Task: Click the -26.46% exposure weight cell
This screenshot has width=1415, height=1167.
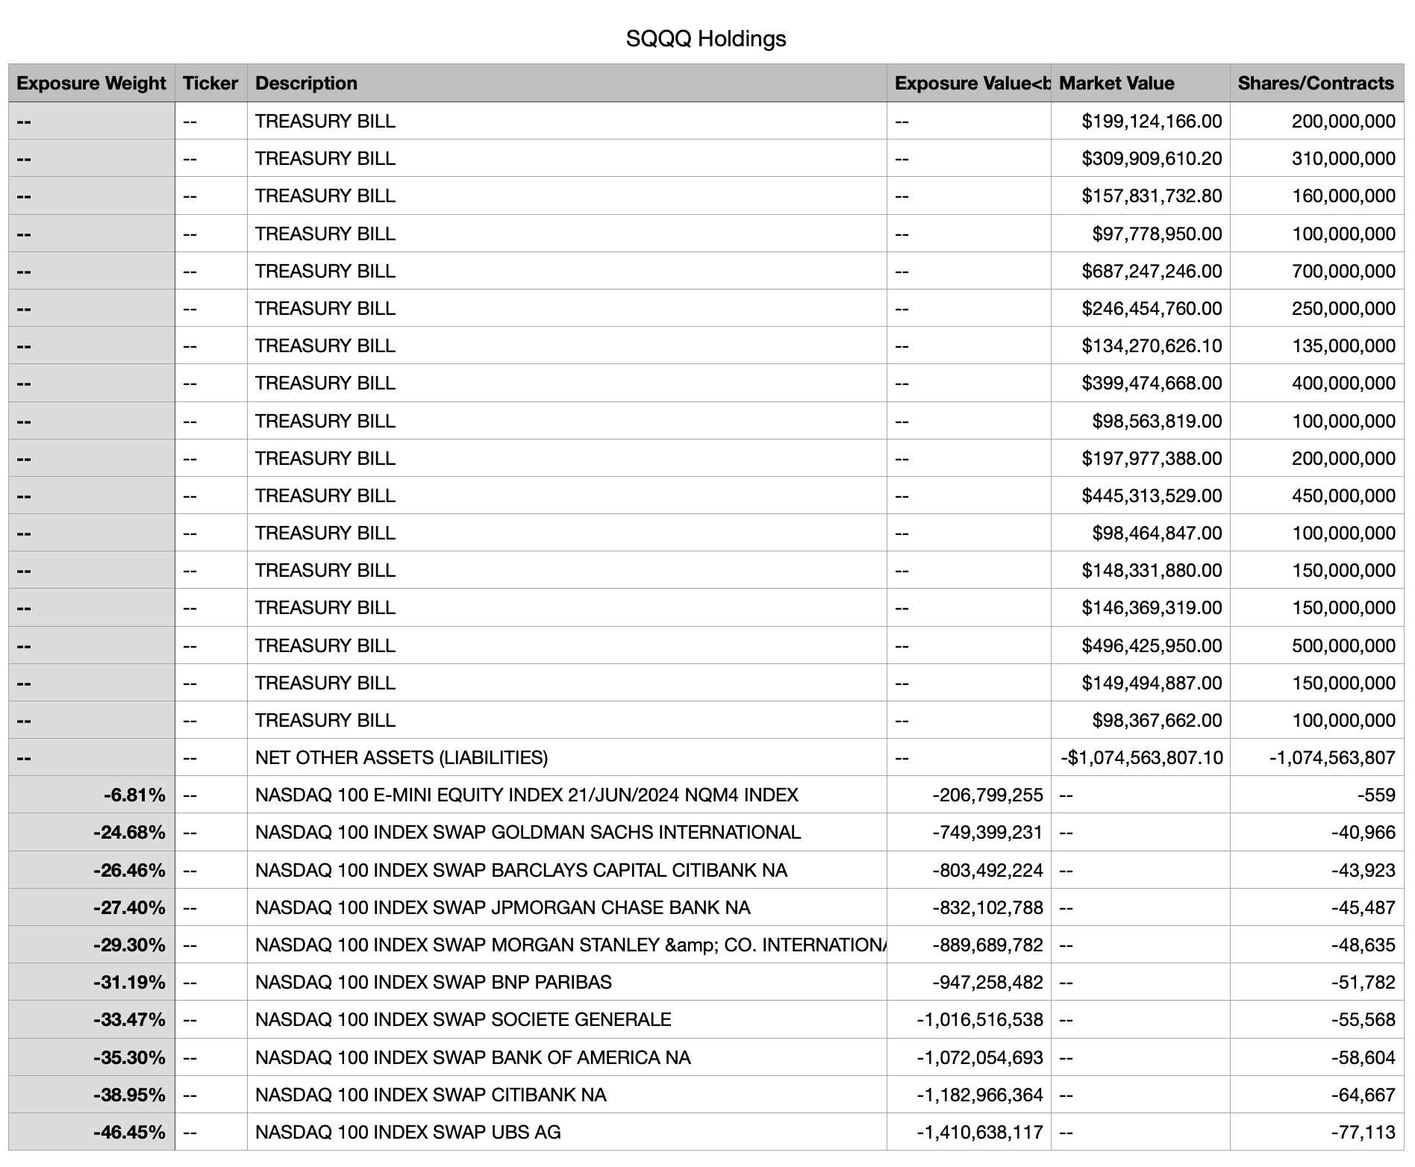Action: tap(91, 870)
